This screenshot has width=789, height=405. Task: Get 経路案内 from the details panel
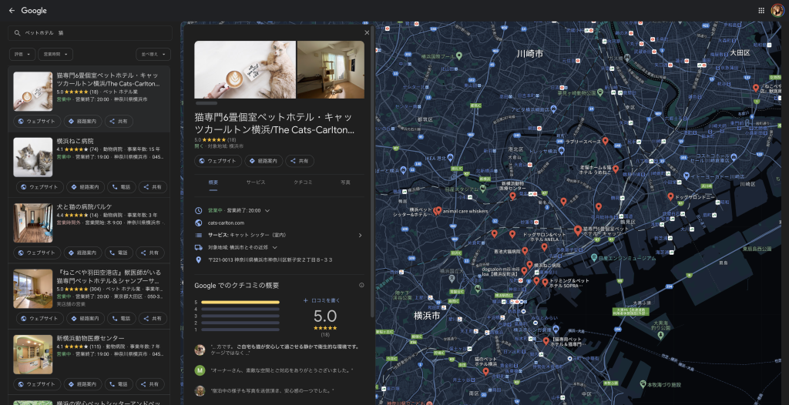[264, 161]
